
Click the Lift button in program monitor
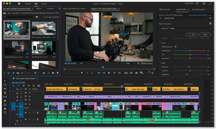click(126, 73)
